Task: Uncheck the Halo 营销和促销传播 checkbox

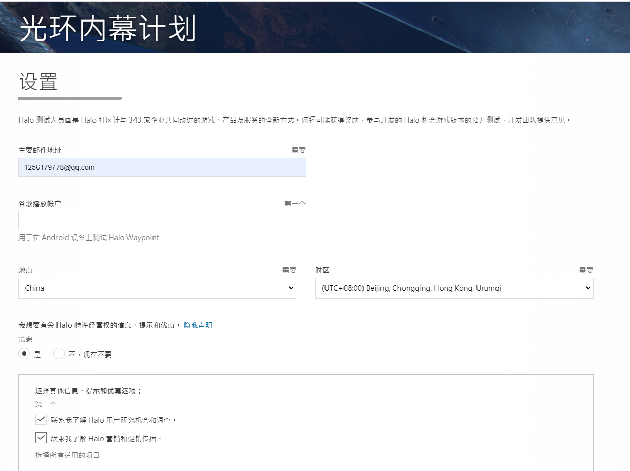Action: 41,438
